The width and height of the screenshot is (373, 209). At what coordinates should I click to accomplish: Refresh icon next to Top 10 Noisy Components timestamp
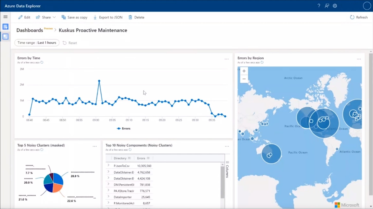pos(130,150)
